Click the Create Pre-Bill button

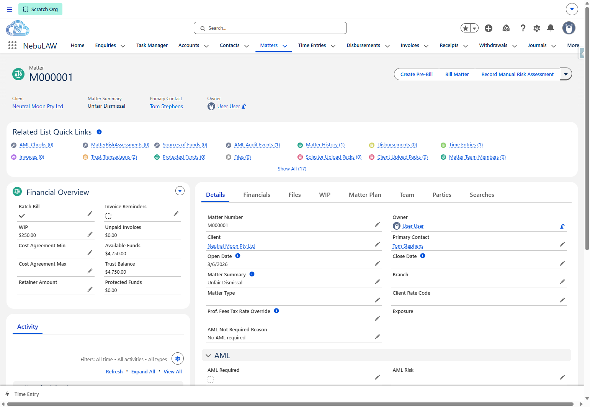(417, 74)
